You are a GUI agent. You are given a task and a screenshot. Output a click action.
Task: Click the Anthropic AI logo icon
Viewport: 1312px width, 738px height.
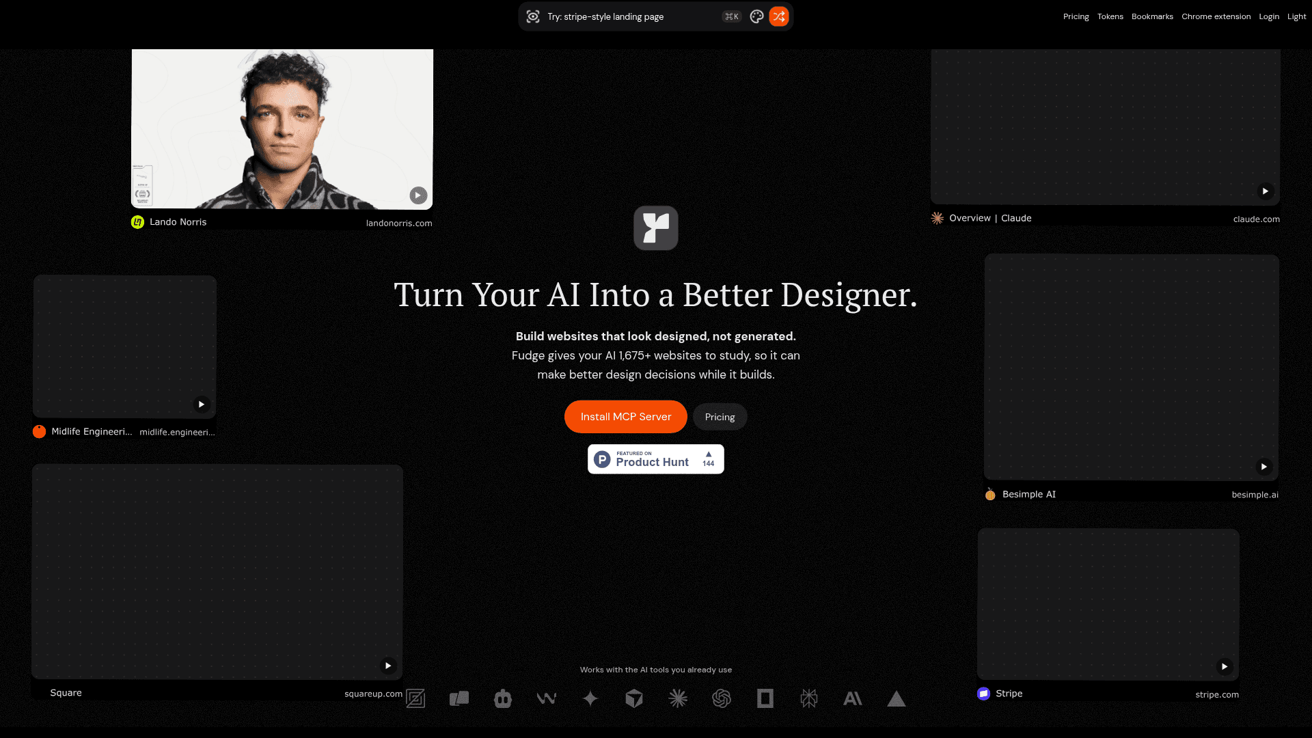[x=853, y=698]
